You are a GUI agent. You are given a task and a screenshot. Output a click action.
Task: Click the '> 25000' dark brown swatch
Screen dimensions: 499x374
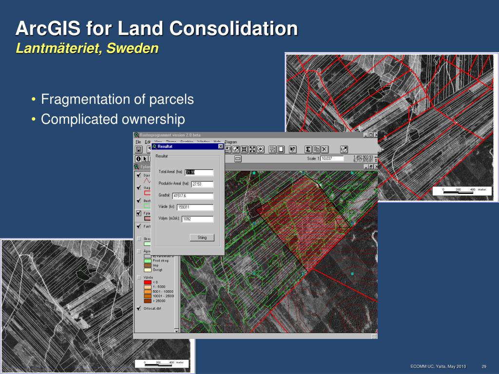point(148,301)
